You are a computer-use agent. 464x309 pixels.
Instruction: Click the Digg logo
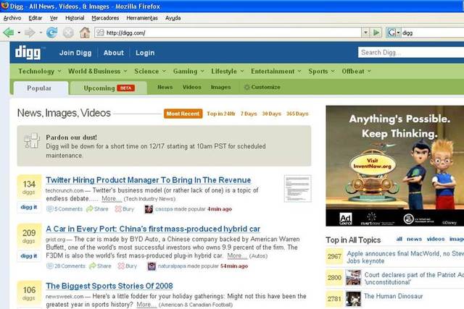(x=29, y=52)
